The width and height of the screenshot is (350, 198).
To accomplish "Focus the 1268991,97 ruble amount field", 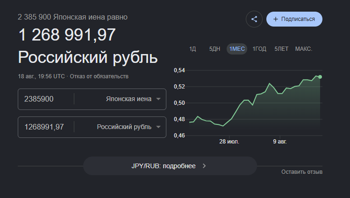I will [46, 127].
